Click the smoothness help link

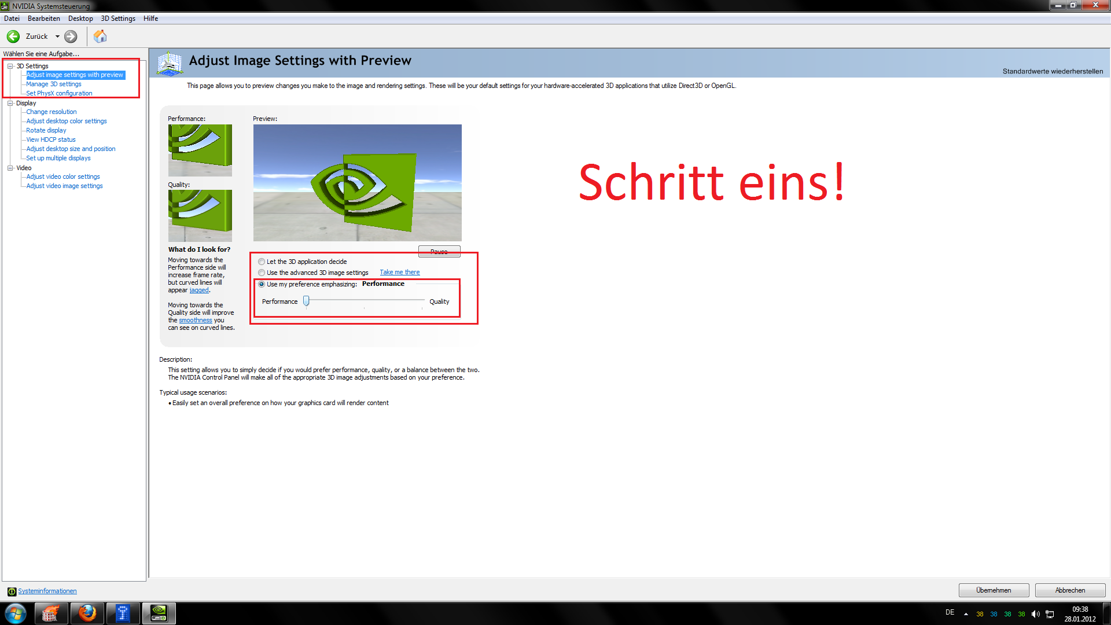[196, 320]
